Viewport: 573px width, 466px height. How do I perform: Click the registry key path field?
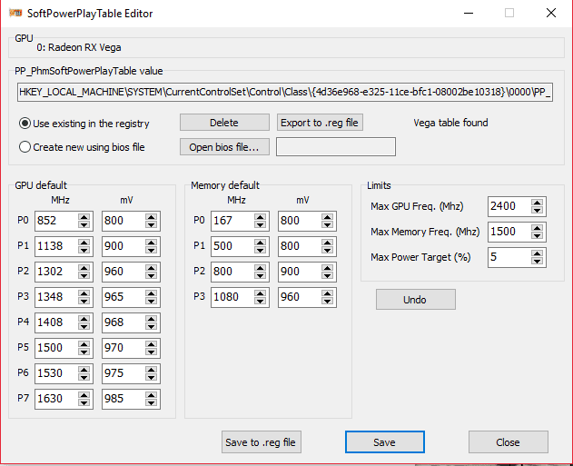point(284,92)
